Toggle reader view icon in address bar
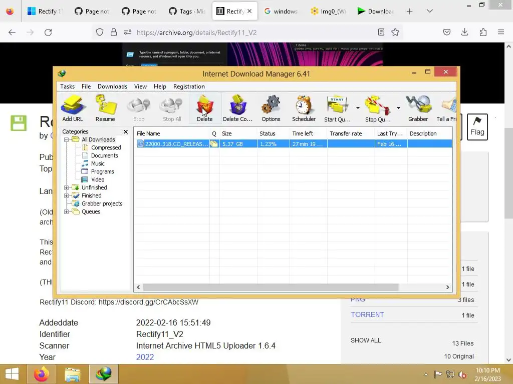 tap(381, 32)
